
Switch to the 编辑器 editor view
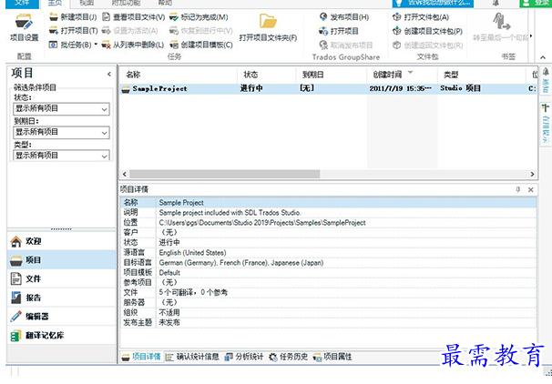[x=61, y=317]
